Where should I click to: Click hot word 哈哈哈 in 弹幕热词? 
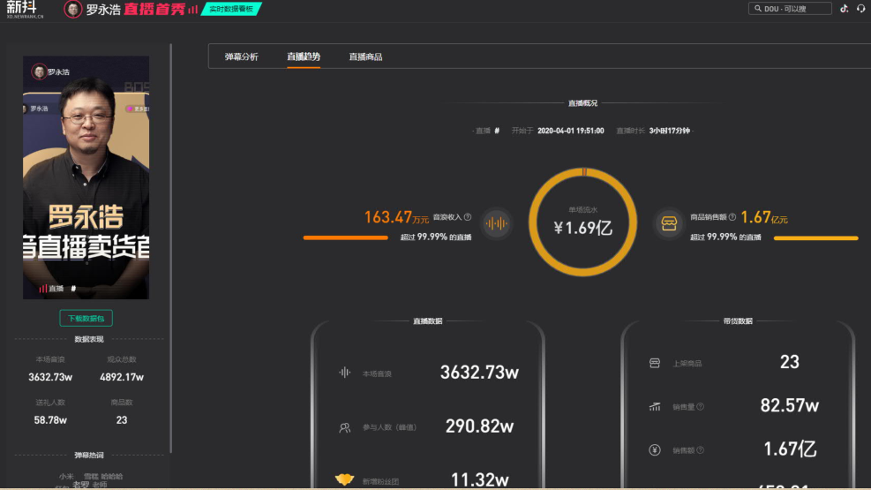tap(112, 476)
